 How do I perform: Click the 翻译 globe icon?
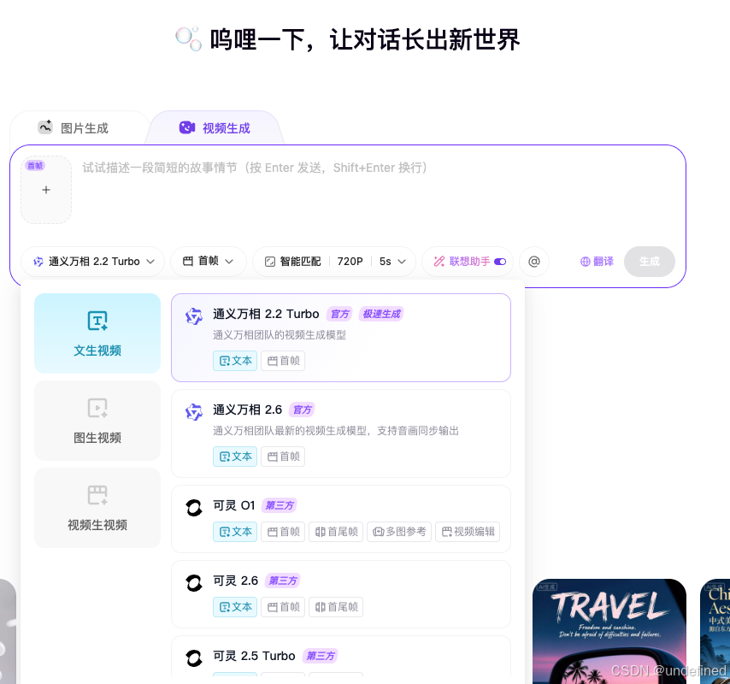point(586,262)
